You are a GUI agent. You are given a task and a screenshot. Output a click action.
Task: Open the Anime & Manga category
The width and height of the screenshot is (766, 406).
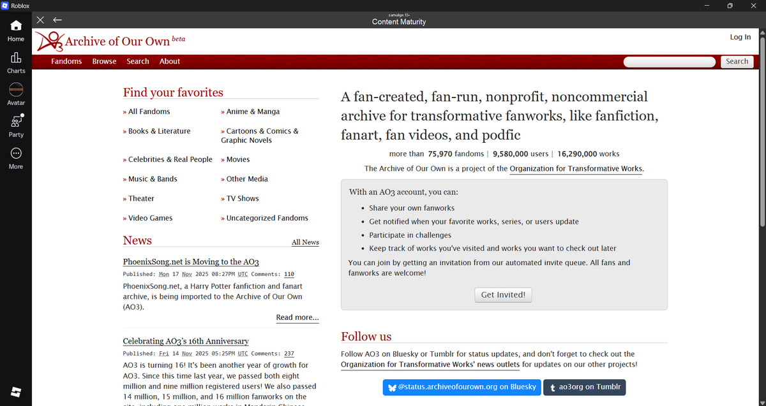[x=253, y=112]
